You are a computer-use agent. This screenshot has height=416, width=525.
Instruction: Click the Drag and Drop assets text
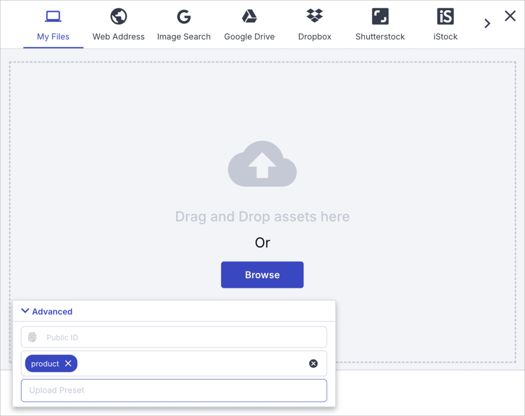262,216
